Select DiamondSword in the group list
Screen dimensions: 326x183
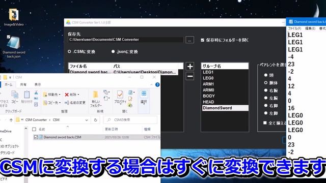coord(225,108)
